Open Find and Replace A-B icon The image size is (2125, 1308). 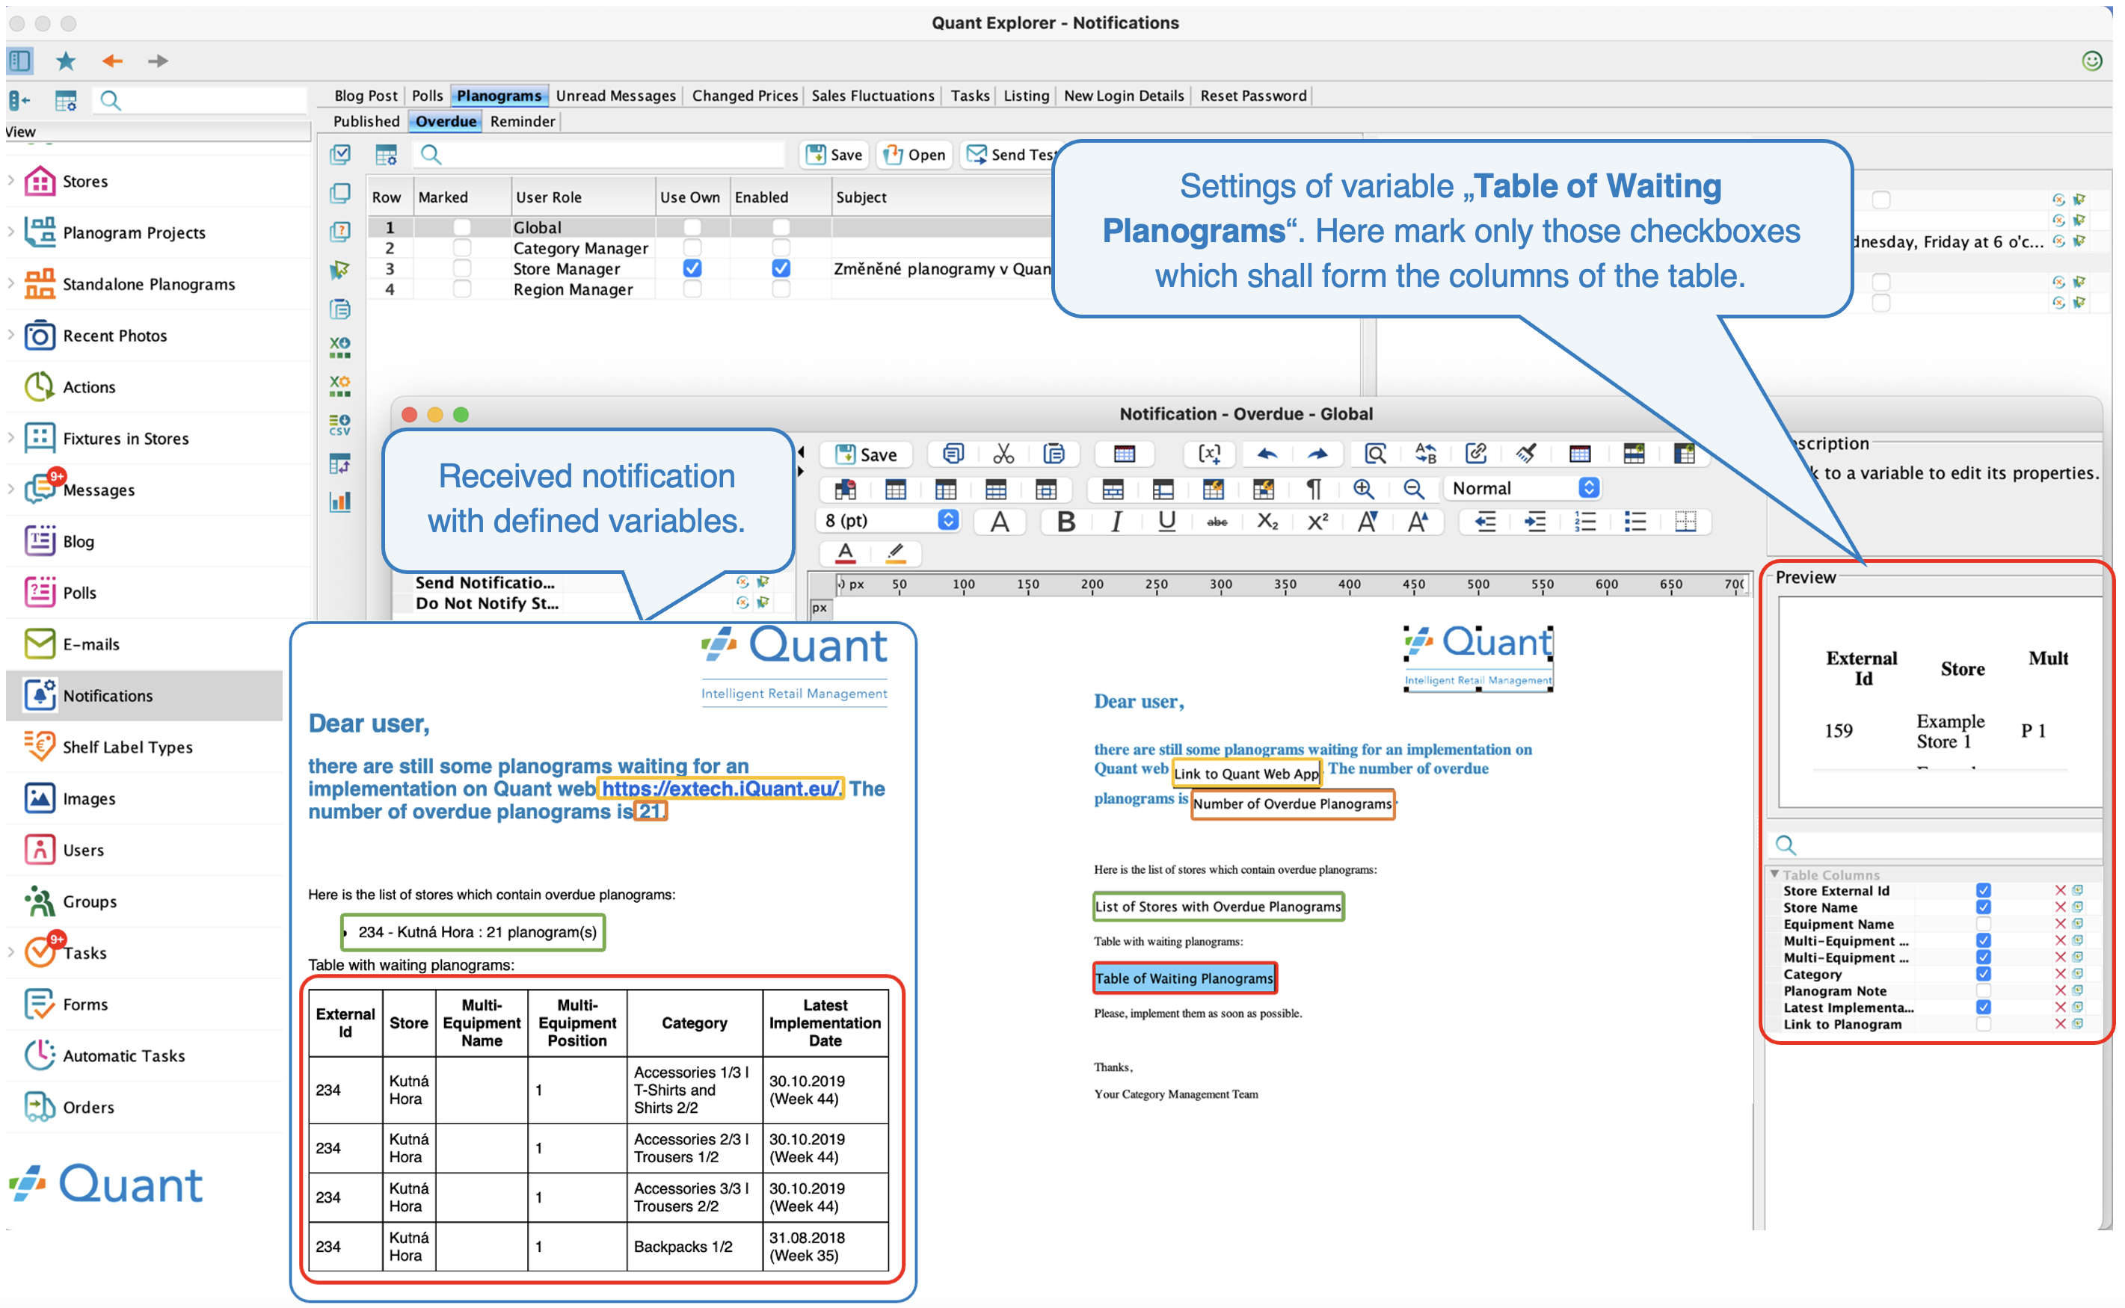(x=1426, y=454)
